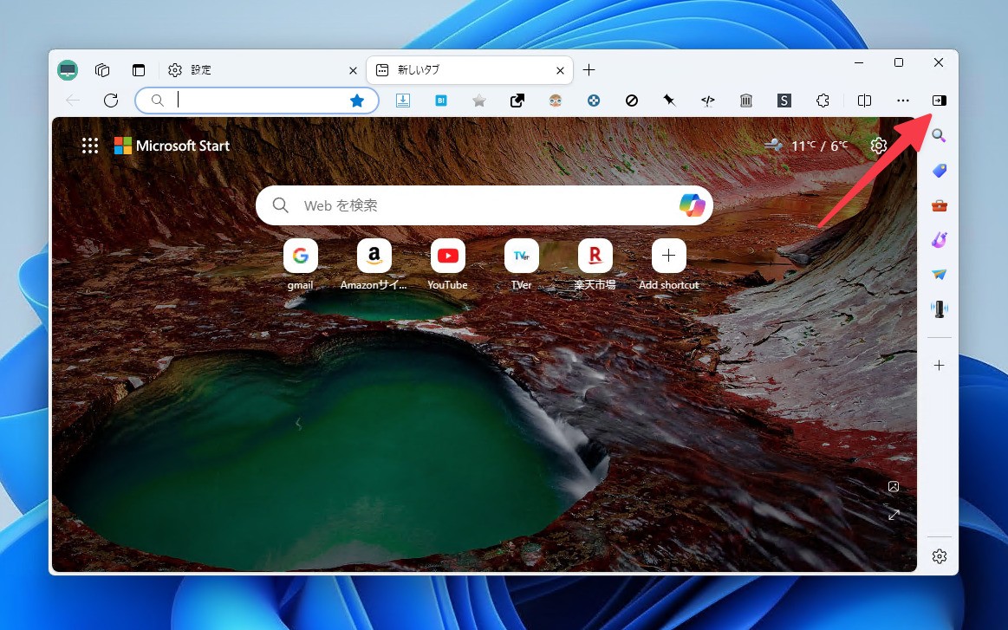Open the toolbox app in the sidebar
This screenshot has height=630, width=1008.
coord(939,205)
